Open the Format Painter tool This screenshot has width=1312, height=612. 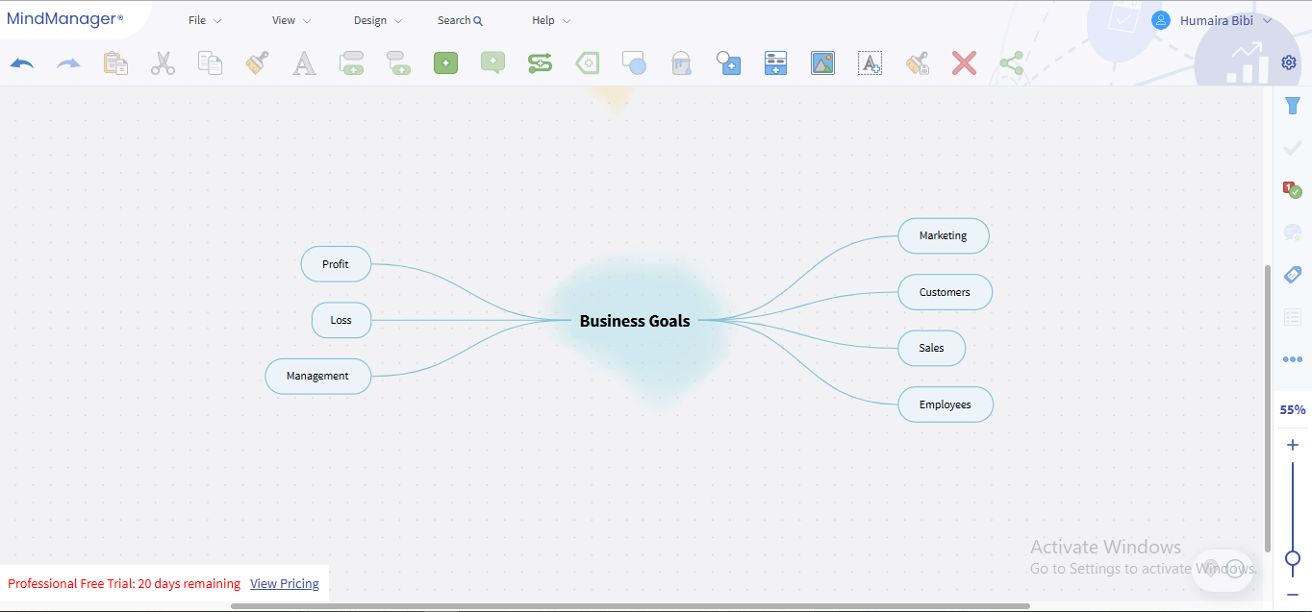256,62
